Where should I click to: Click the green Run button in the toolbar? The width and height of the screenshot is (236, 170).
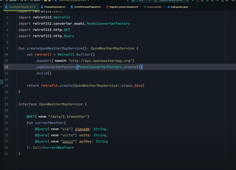tap(192, 1)
